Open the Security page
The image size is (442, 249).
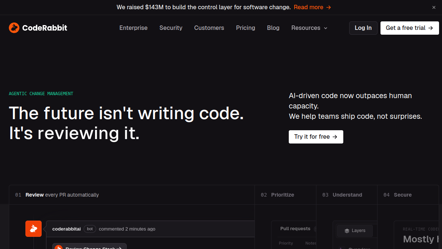(x=171, y=28)
